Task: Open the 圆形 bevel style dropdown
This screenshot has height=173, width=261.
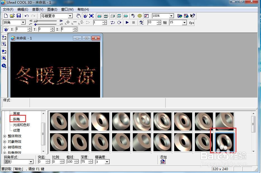Action: click(x=31, y=162)
